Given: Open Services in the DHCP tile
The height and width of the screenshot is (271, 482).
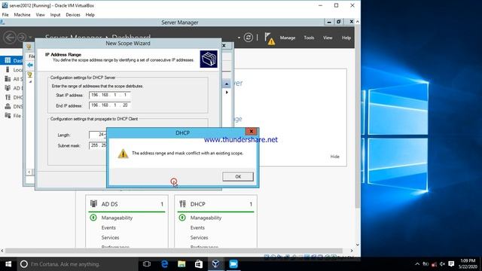Looking at the screenshot, I should (x=199, y=238).
